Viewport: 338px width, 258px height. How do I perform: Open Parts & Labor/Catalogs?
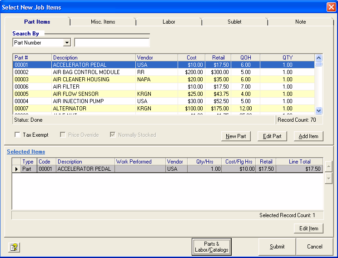click(212, 247)
